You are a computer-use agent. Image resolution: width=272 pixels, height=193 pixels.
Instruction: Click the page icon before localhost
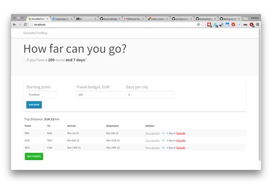31,25
